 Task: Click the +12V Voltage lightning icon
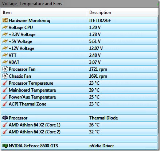pyautogui.click(x=5, y=48)
